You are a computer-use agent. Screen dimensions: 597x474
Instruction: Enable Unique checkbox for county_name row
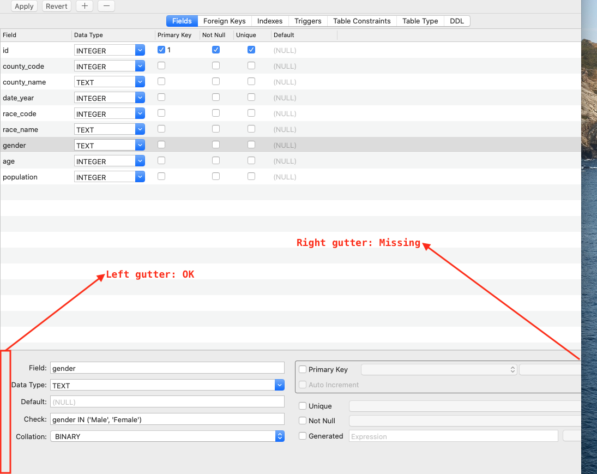pos(251,81)
